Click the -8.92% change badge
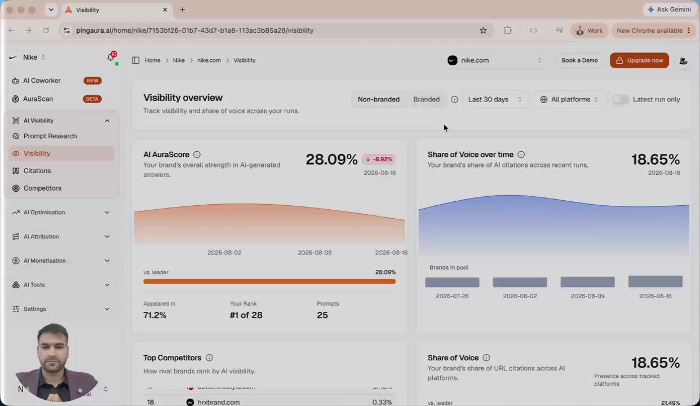The image size is (700, 406). 379,160
